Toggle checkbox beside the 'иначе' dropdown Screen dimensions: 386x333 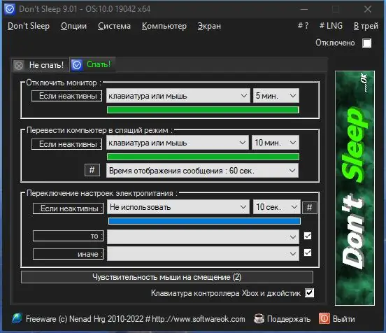(308, 253)
